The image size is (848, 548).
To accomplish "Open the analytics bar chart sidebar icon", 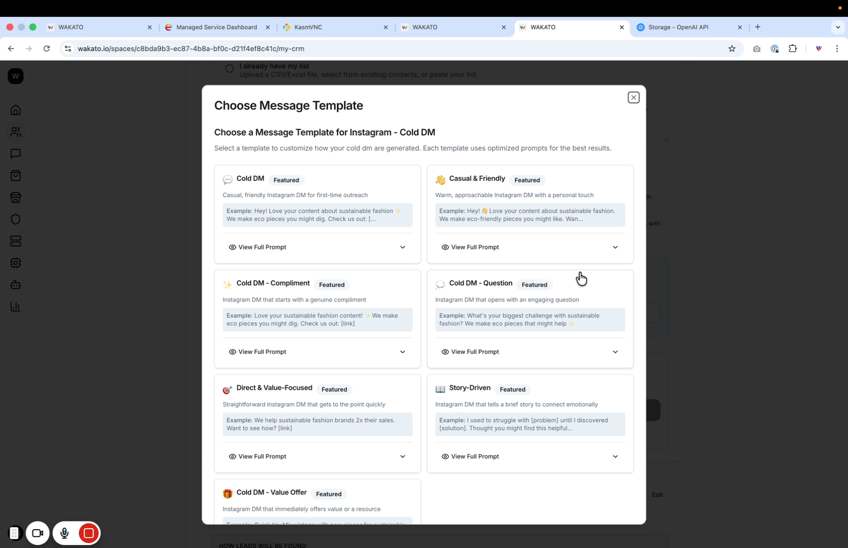I will coord(16,307).
